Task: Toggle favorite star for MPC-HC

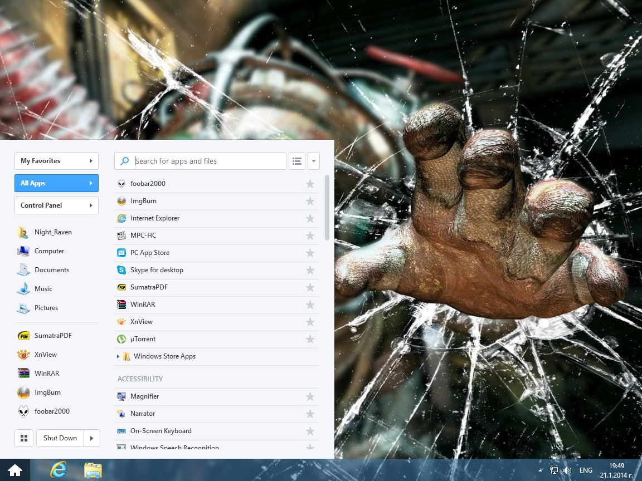Action: tap(310, 235)
